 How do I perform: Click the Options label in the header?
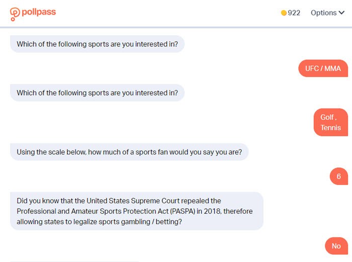click(x=323, y=13)
